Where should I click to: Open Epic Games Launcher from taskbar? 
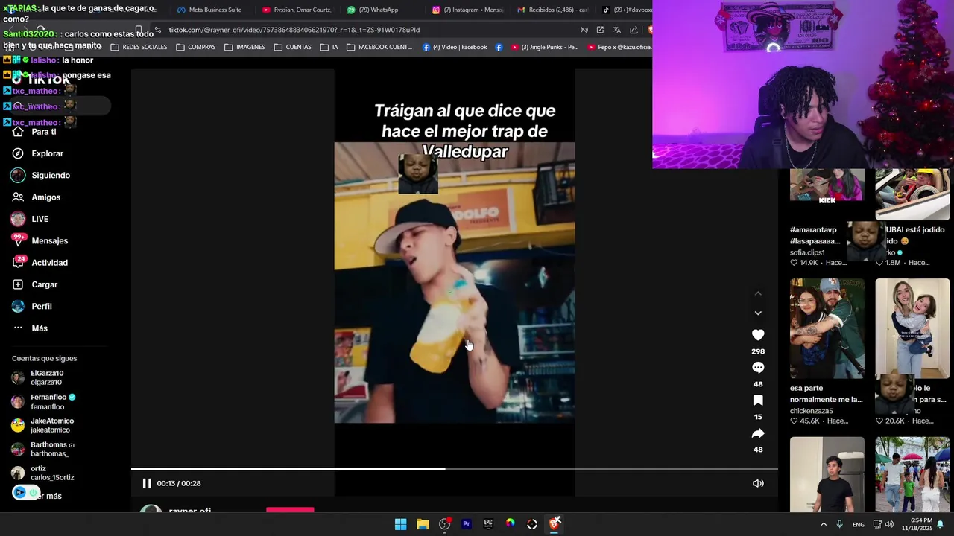coord(488,524)
